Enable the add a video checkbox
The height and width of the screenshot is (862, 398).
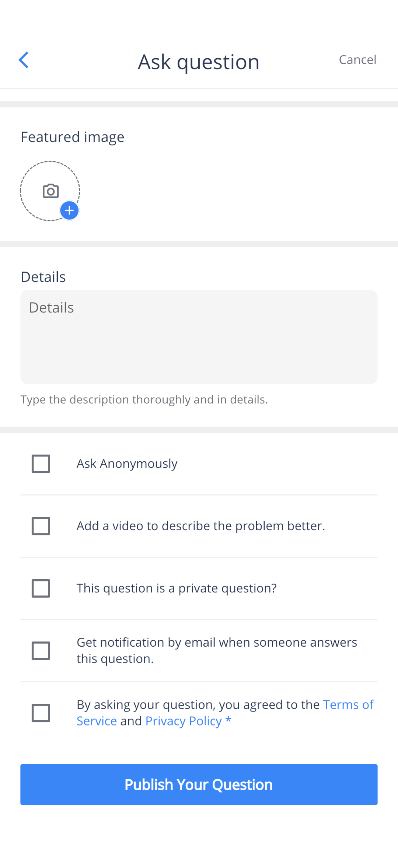(x=41, y=526)
